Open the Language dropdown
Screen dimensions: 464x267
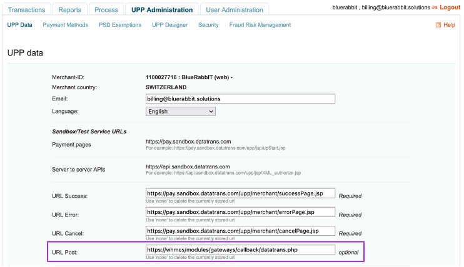coord(180,111)
